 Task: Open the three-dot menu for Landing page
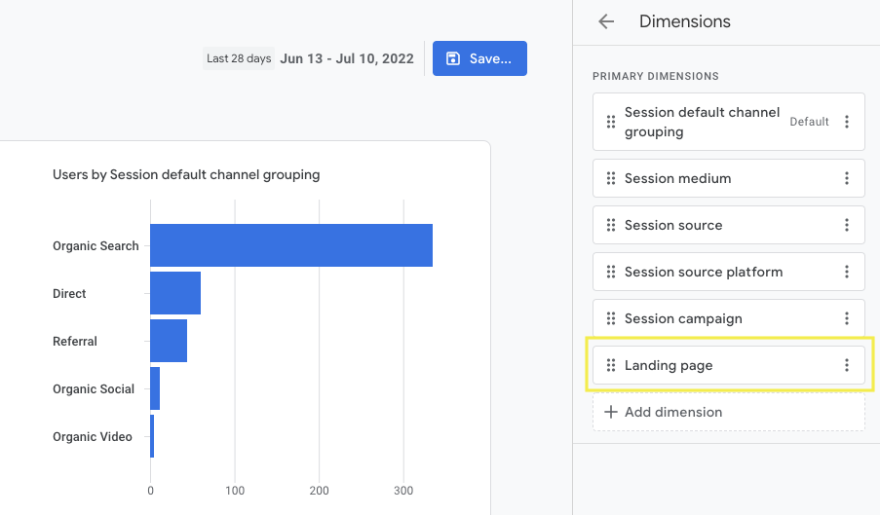(x=846, y=365)
